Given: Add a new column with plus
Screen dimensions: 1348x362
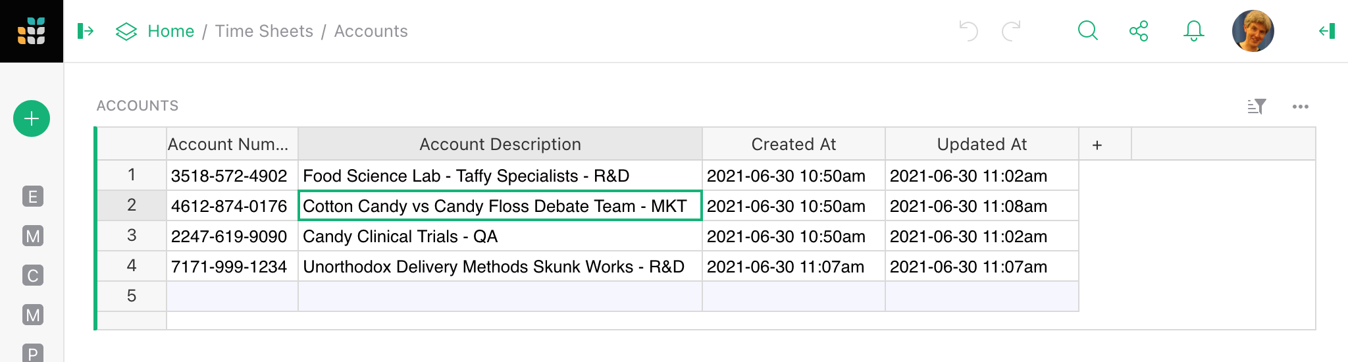Looking at the screenshot, I should [1097, 145].
